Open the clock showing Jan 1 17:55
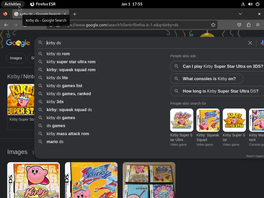 point(132,4)
